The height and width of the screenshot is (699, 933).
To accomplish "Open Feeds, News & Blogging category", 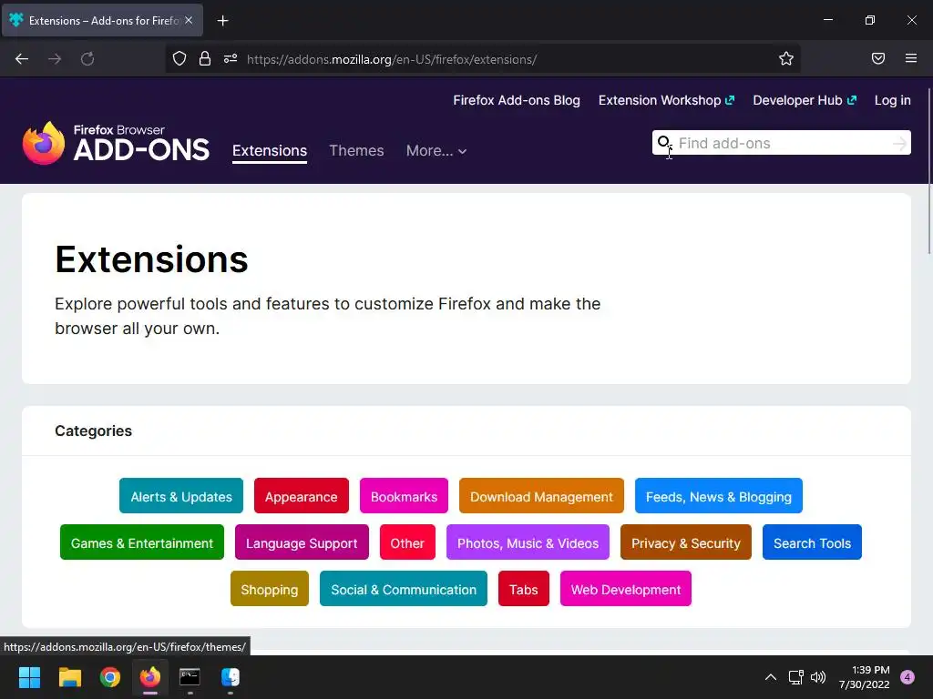I will tap(719, 496).
